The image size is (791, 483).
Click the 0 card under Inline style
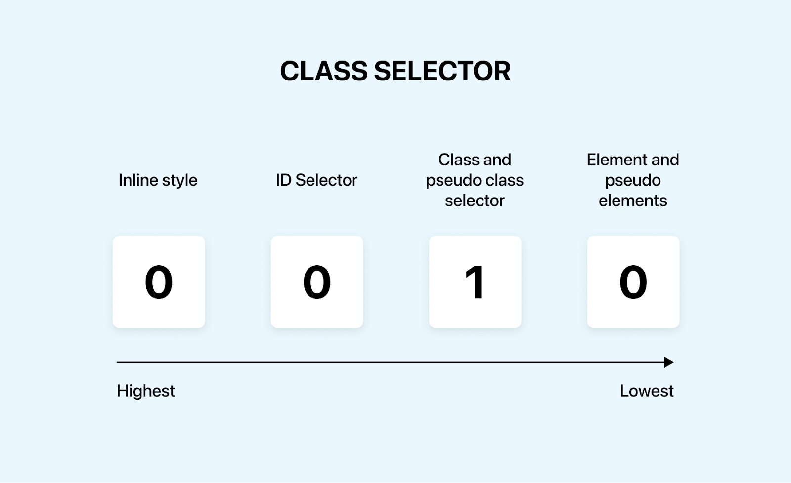(159, 282)
